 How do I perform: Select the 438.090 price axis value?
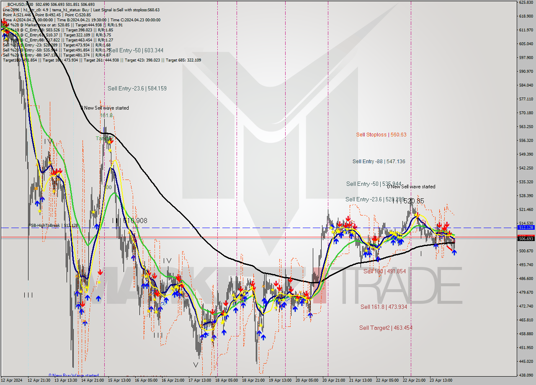tap(526, 375)
